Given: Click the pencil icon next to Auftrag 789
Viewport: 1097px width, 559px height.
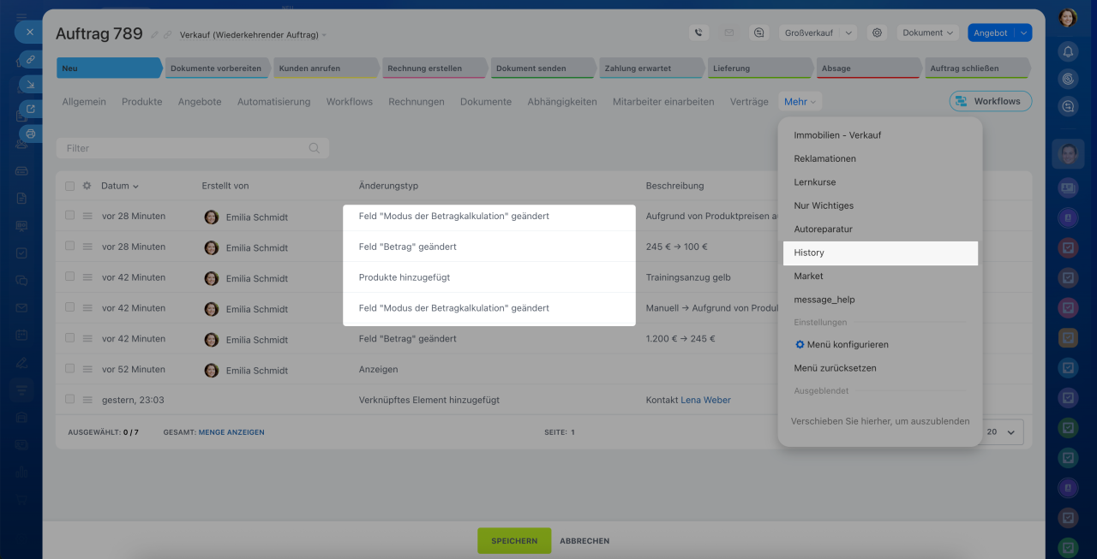Looking at the screenshot, I should point(155,35).
